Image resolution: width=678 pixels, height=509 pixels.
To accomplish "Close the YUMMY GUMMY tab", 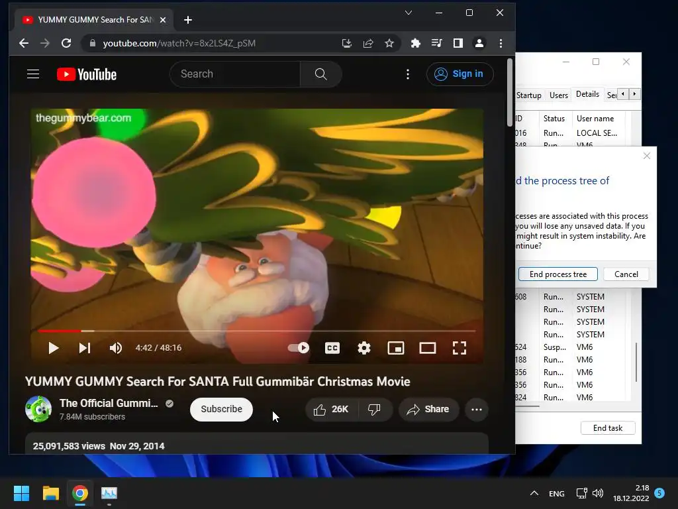I will pyautogui.click(x=163, y=20).
